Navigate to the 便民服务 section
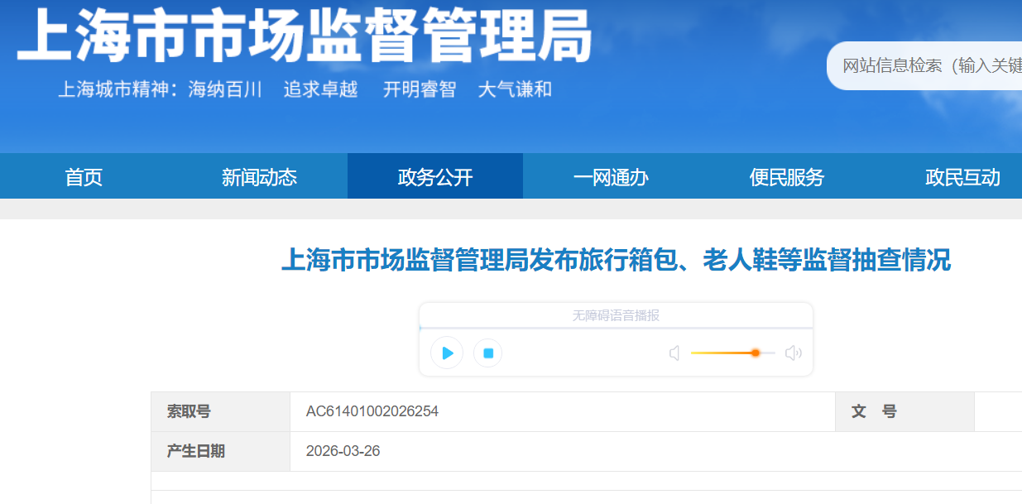The image size is (1022, 504). tap(787, 177)
